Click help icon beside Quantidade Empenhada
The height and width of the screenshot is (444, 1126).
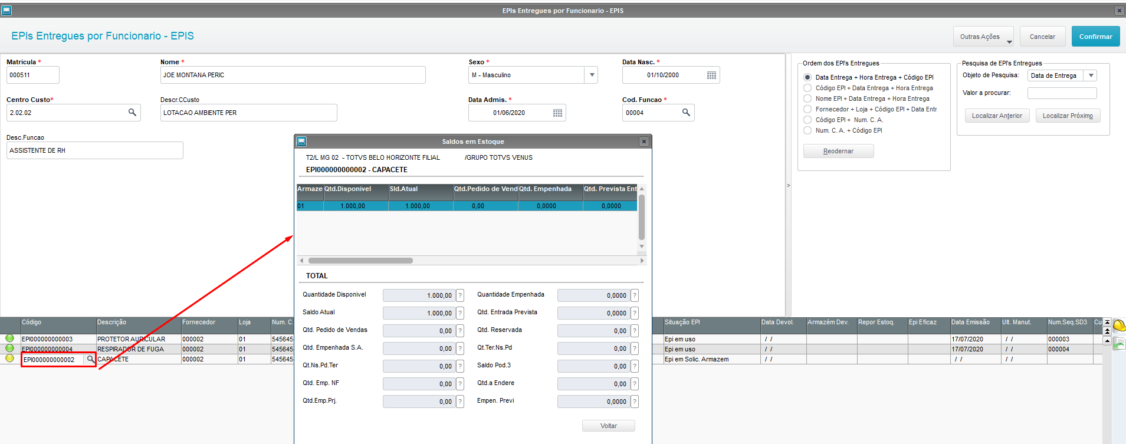(635, 295)
